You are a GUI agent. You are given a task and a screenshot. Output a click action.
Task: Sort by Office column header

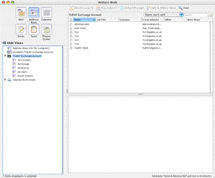click(175, 20)
